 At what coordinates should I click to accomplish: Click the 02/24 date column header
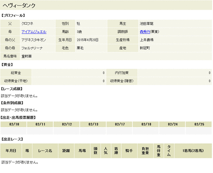click(x=172, y=124)
